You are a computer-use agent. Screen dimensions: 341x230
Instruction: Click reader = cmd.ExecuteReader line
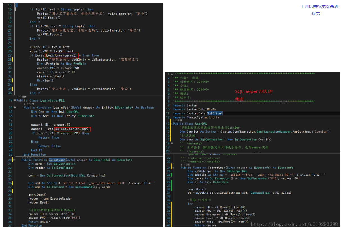pyautogui.click(x=50, y=198)
